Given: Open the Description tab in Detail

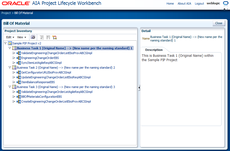Looking at the screenshot, I should 154,50.
